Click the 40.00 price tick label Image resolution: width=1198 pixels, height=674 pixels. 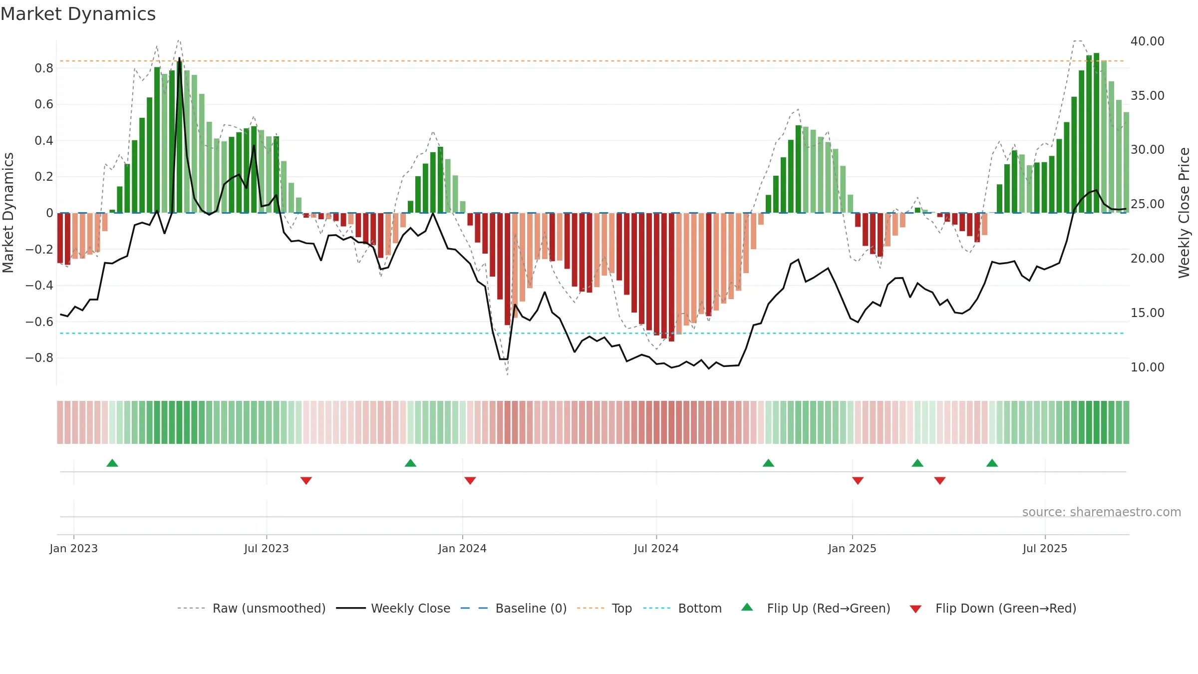pos(1148,41)
